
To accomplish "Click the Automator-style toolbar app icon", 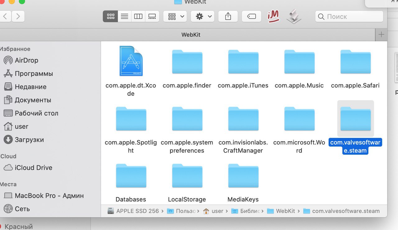I will point(294,16).
